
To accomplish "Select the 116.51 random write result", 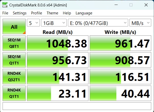I will click(120, 77).
